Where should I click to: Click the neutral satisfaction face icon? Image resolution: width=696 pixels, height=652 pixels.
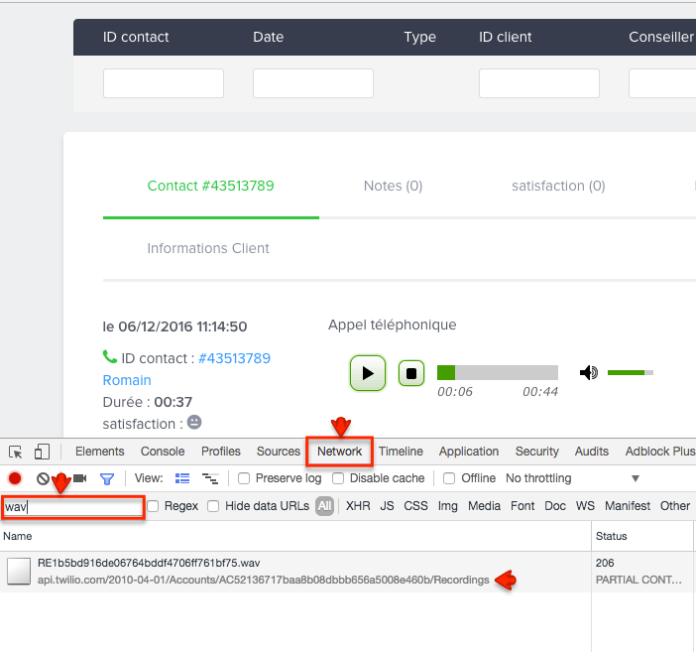[x=194, y=422]
